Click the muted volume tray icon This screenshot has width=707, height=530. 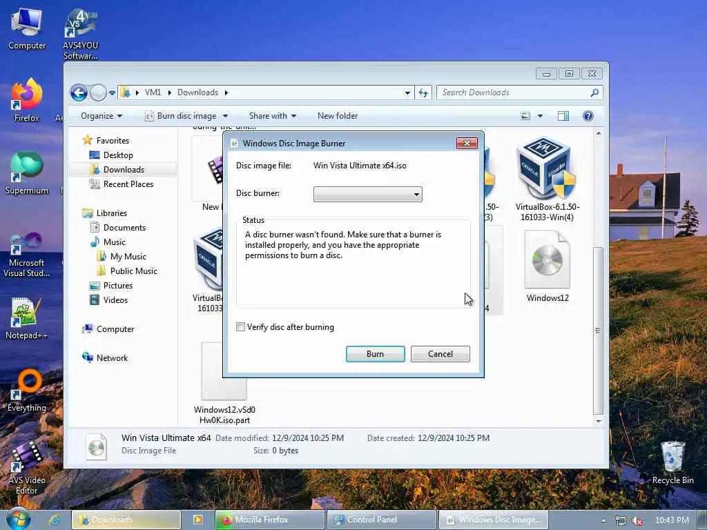[x=637, y=520]
